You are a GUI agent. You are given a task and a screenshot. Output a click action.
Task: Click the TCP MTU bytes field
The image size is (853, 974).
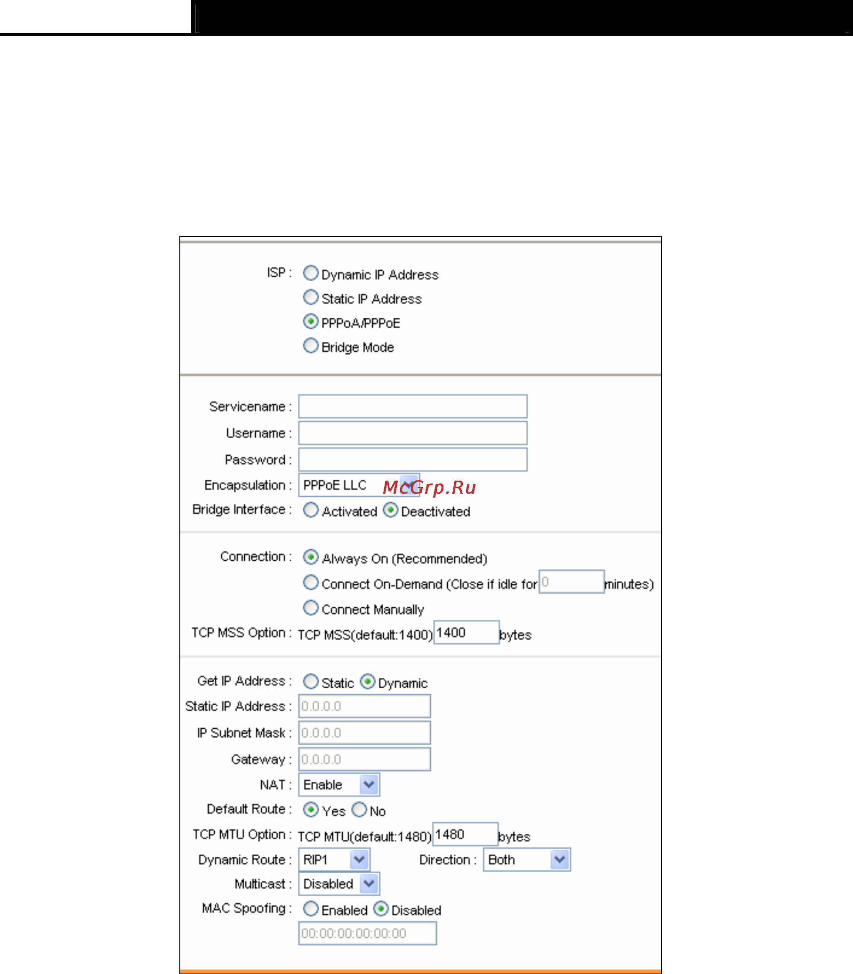click(x=465, y=834)
